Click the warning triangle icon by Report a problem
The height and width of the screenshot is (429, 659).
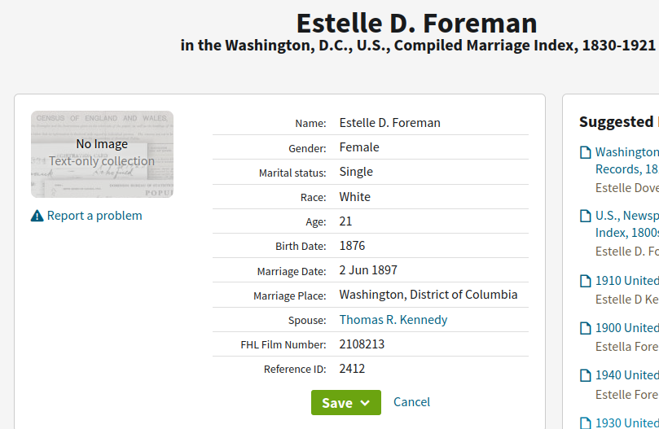[x=37, y=216]
